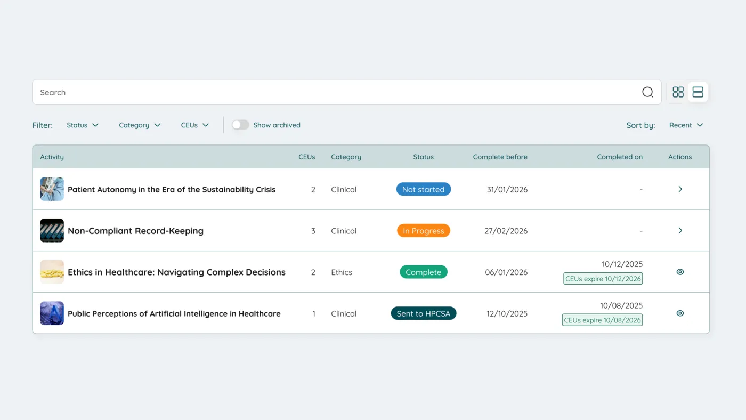Select the 06/01/2026 due date
Image resolution: width=746 pixels, height=420 pixels.
tap(506, 272)
